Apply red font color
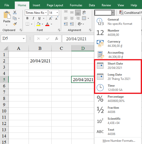The width and height of the screenshot is (142, 144). click(x=47, y=24)
